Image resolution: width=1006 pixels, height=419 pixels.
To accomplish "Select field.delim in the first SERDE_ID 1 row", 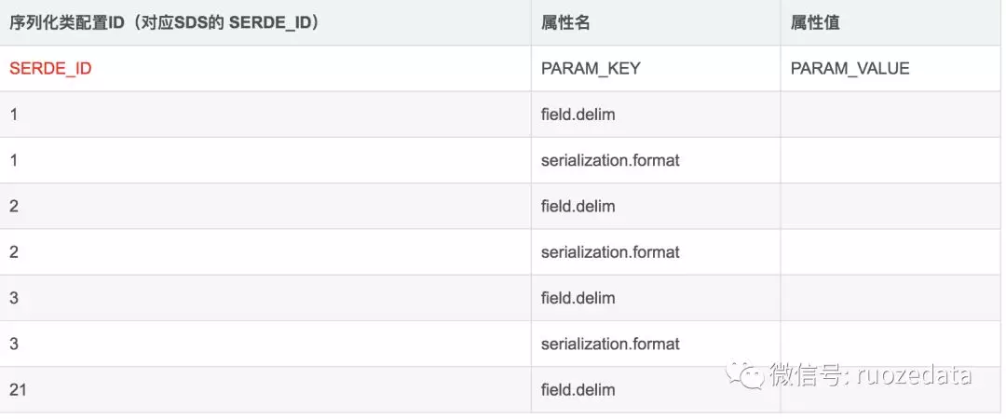I will click(578, 115).
